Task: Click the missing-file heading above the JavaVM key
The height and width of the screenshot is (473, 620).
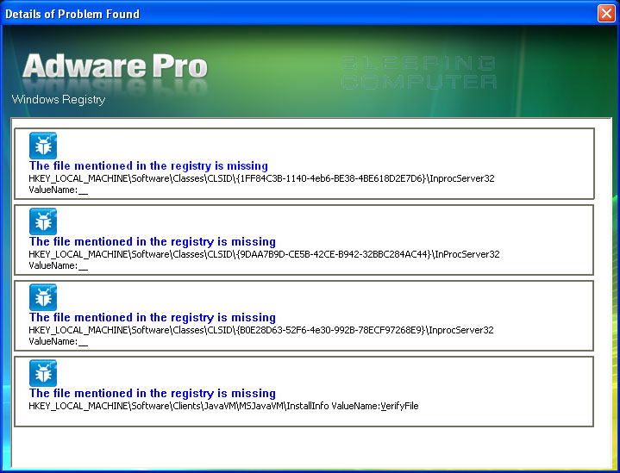Action: [x=153, y=393]
